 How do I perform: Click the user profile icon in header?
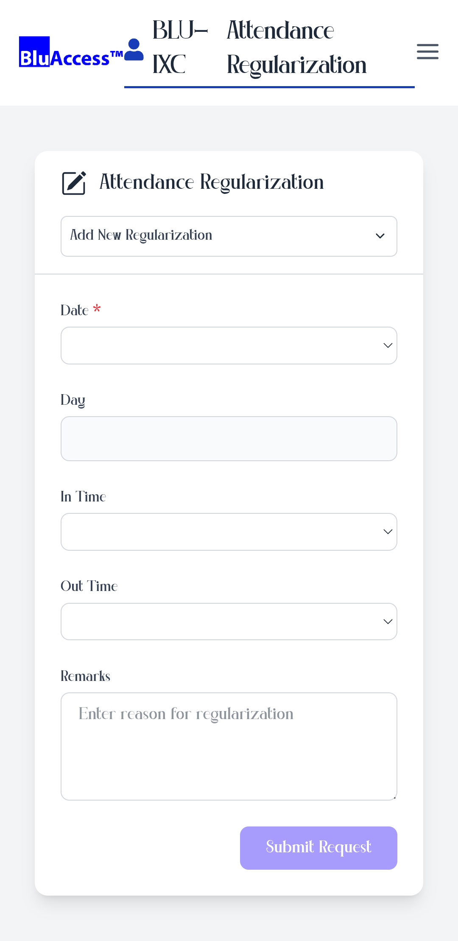134,50
